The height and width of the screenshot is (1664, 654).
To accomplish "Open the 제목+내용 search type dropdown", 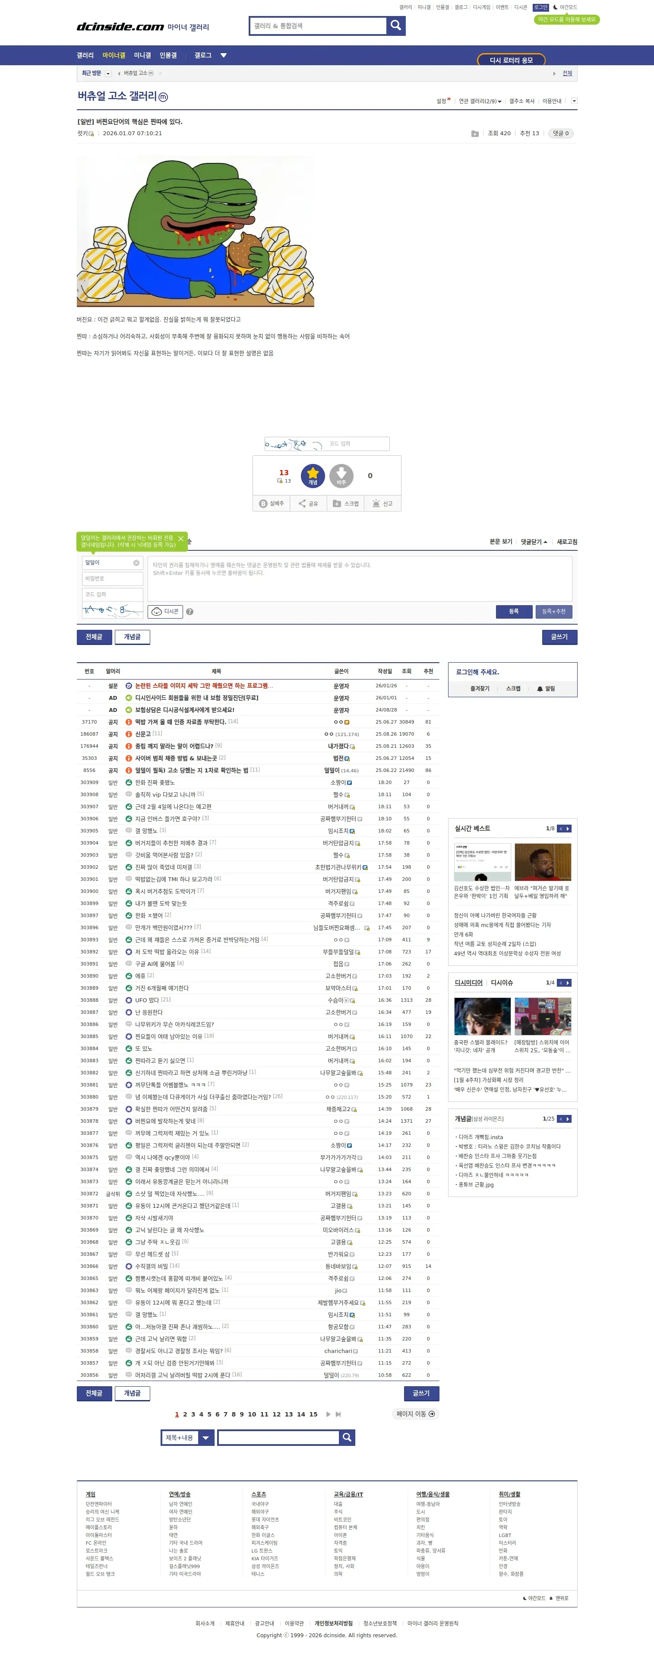I will [x=187, y=1437].
